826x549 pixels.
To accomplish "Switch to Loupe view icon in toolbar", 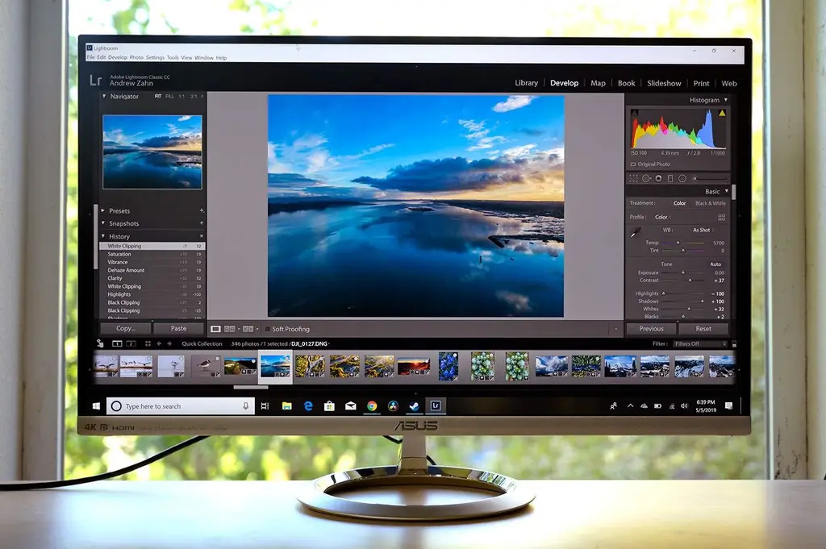I will click(216, 329).
